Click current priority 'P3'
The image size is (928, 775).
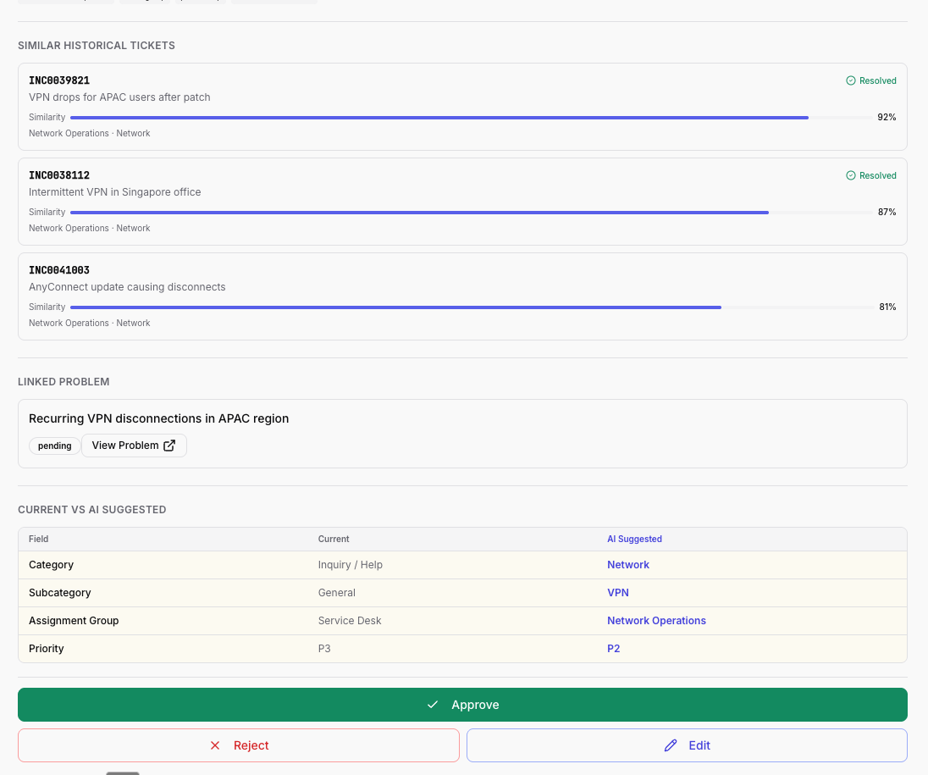[x=324, y=648]
